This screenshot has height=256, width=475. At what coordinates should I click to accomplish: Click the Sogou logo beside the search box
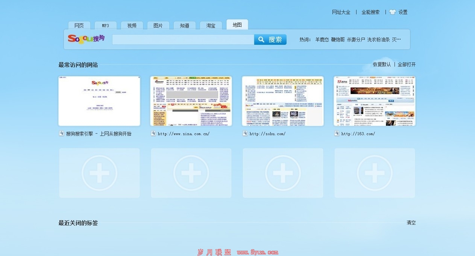[x=87, y=39]
